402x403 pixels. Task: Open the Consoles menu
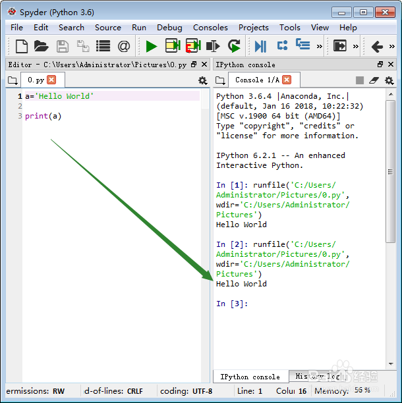click(210, 28)
